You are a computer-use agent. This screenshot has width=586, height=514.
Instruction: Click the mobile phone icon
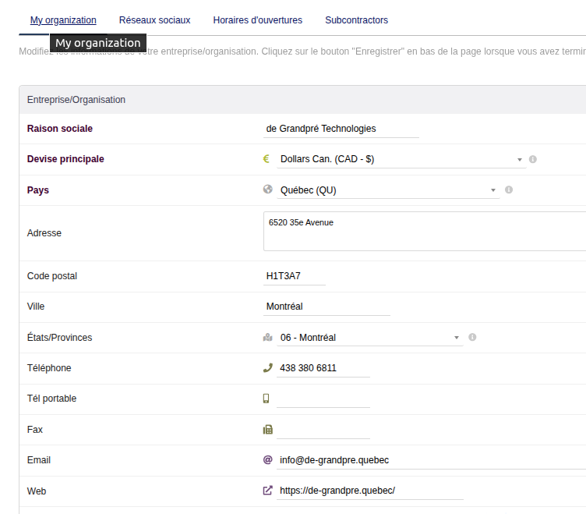[x=267, y=399]
